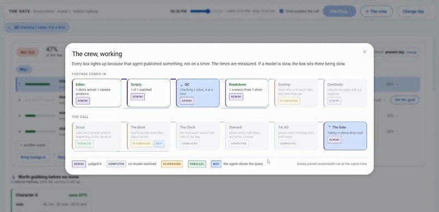Viewport: 439px width, 212px height.
Task: Open The Book agent box
Action: 149,136
